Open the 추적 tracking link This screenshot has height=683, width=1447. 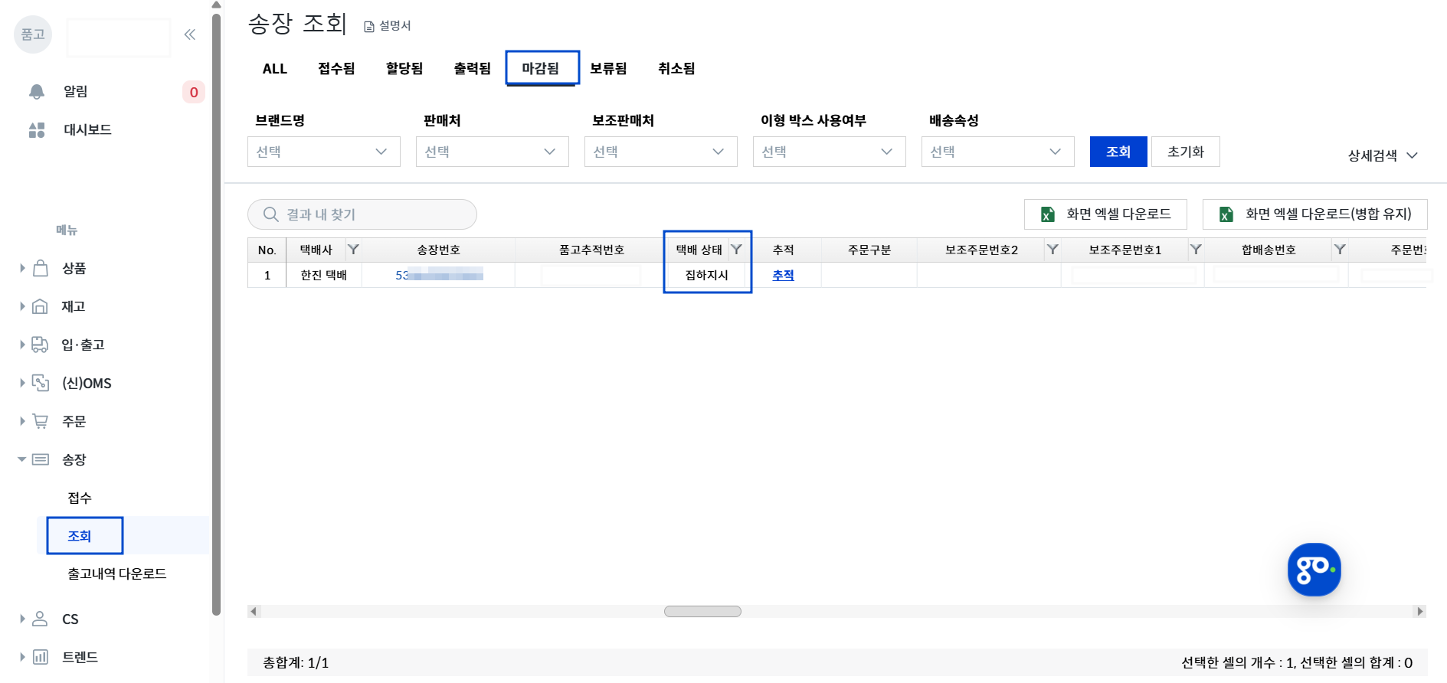pos(783,275)
